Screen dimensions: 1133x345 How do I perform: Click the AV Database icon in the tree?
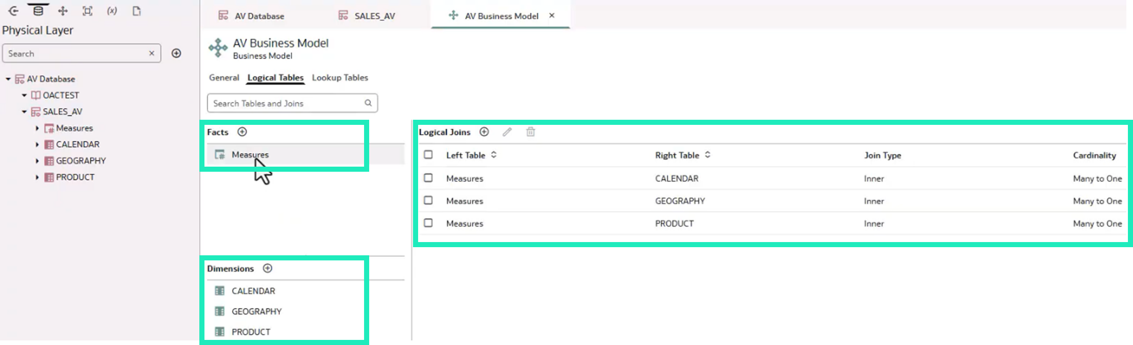point(20,79)
